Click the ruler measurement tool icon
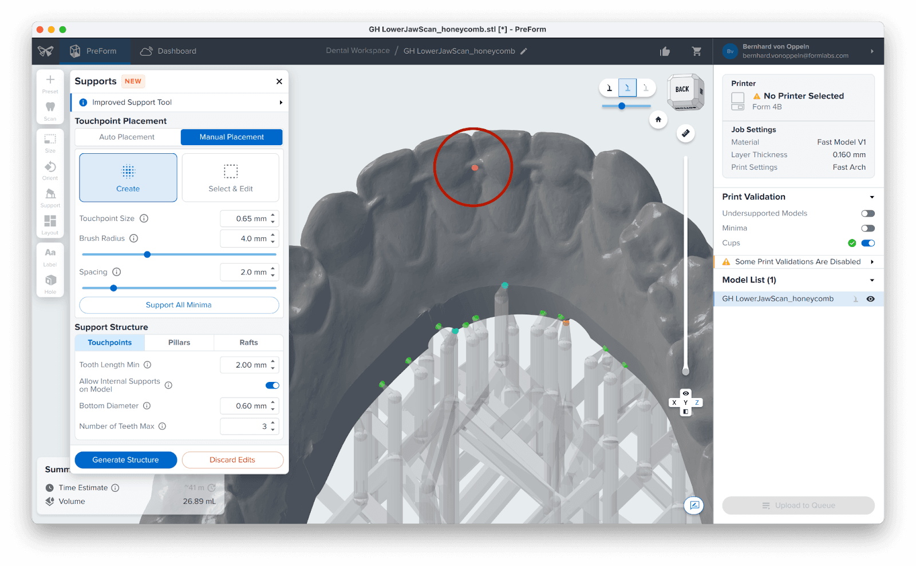 coord(685,133)
